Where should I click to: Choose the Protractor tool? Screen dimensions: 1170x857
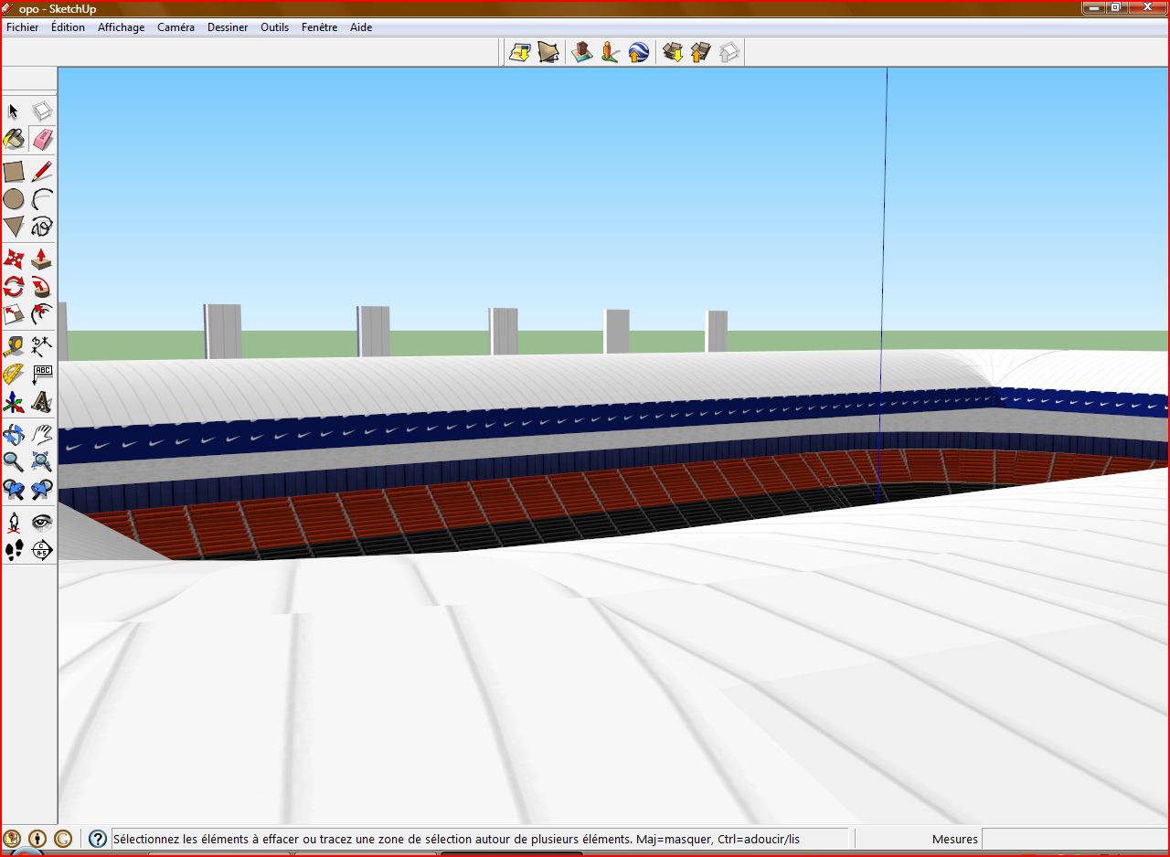tap(14, 374)
